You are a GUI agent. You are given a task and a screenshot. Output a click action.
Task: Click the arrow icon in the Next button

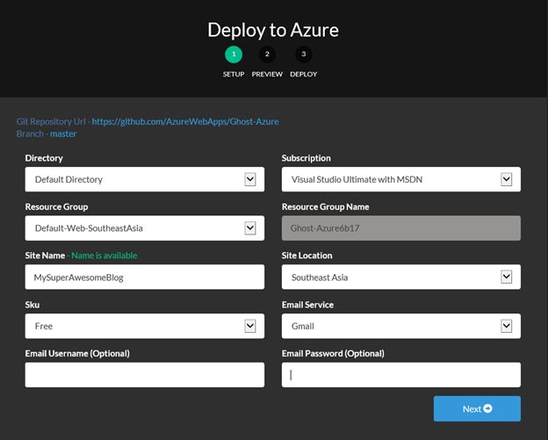(x=488, y=408)
